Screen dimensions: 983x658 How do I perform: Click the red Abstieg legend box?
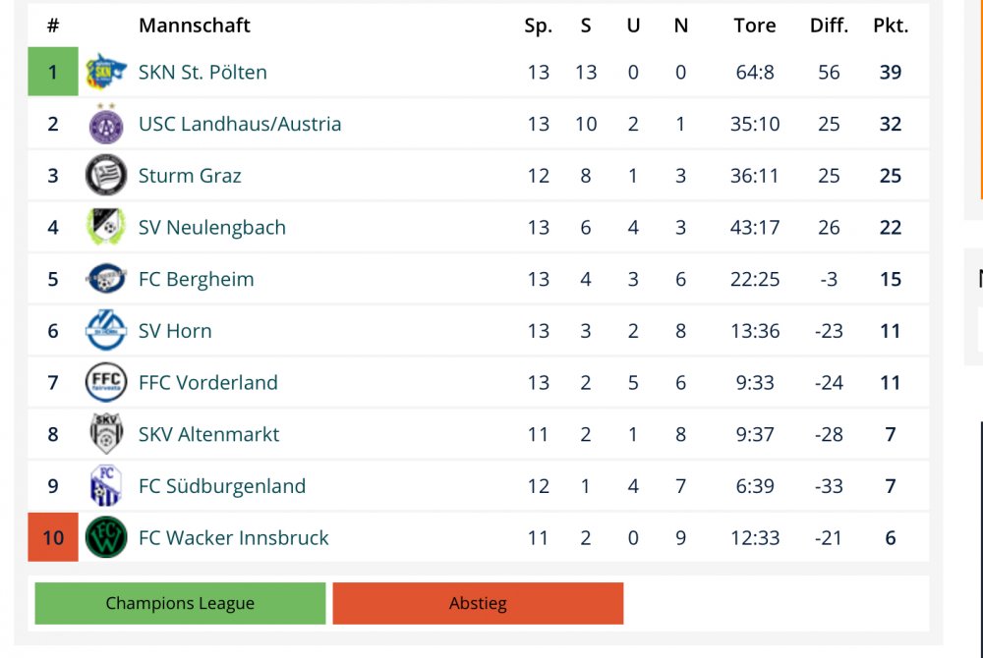[478, 603]
